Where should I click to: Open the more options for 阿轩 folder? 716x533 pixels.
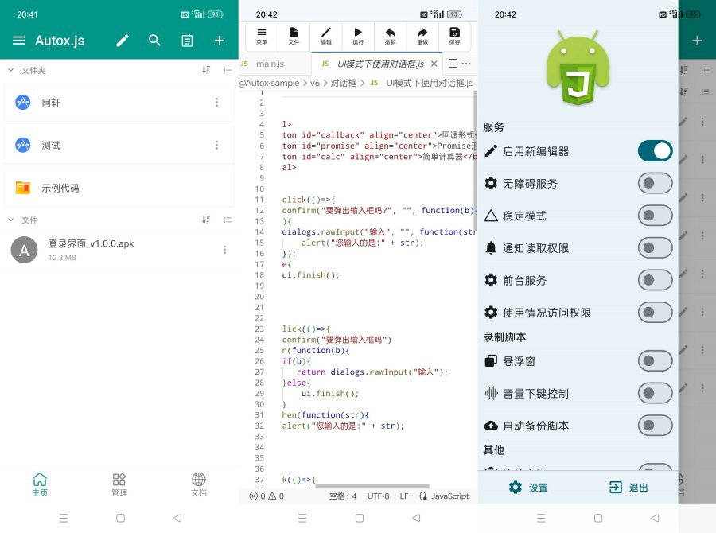216,102
